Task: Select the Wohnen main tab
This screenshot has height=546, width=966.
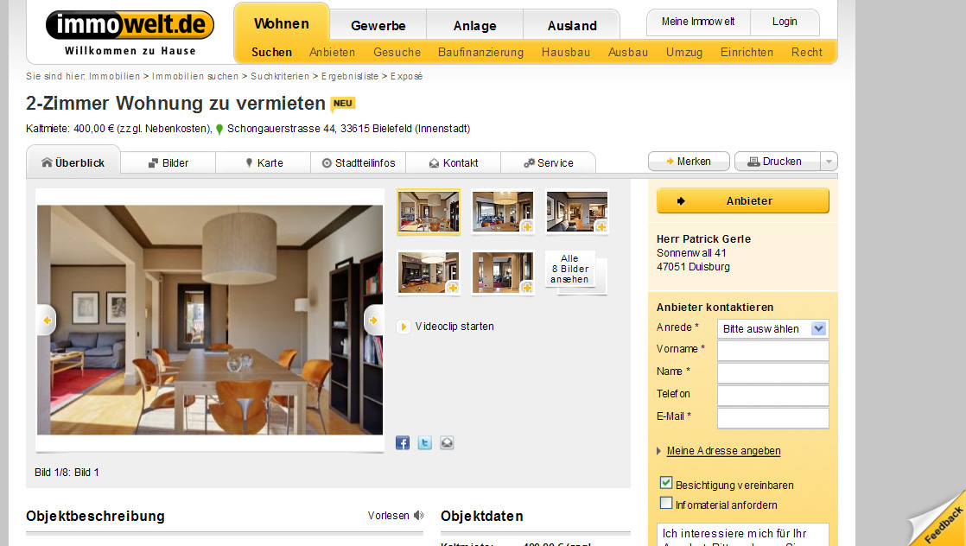Action: coord(282,23)
